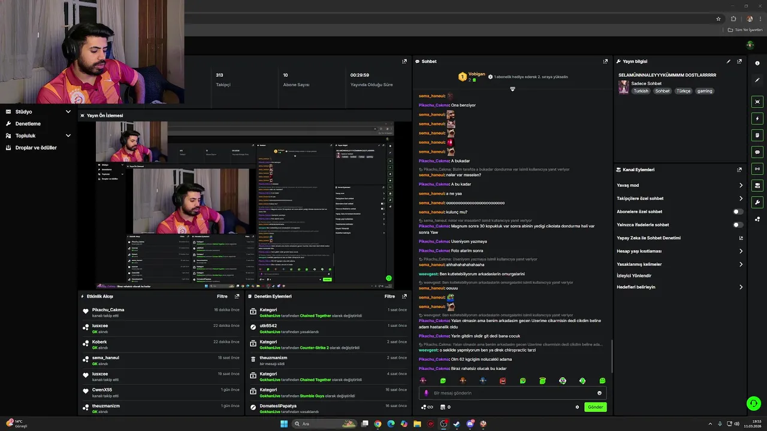Open browser extensions puzzle icon

pos(733,19)
